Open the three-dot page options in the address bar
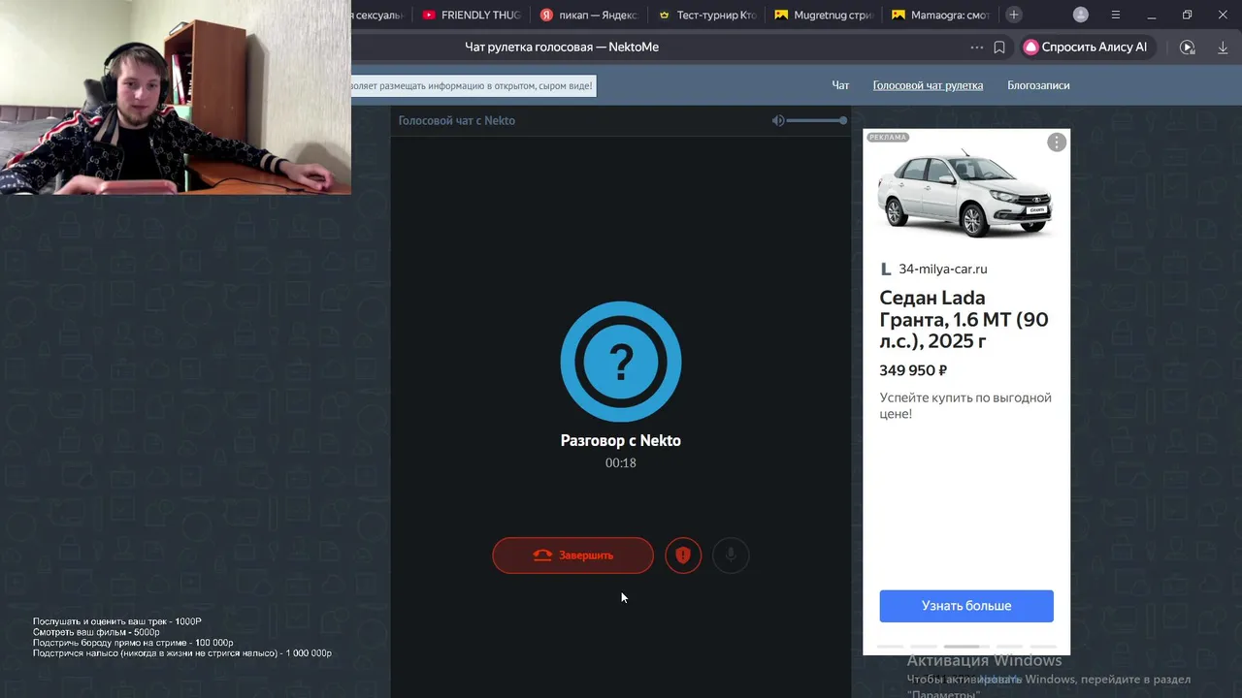 coord(976,47)
